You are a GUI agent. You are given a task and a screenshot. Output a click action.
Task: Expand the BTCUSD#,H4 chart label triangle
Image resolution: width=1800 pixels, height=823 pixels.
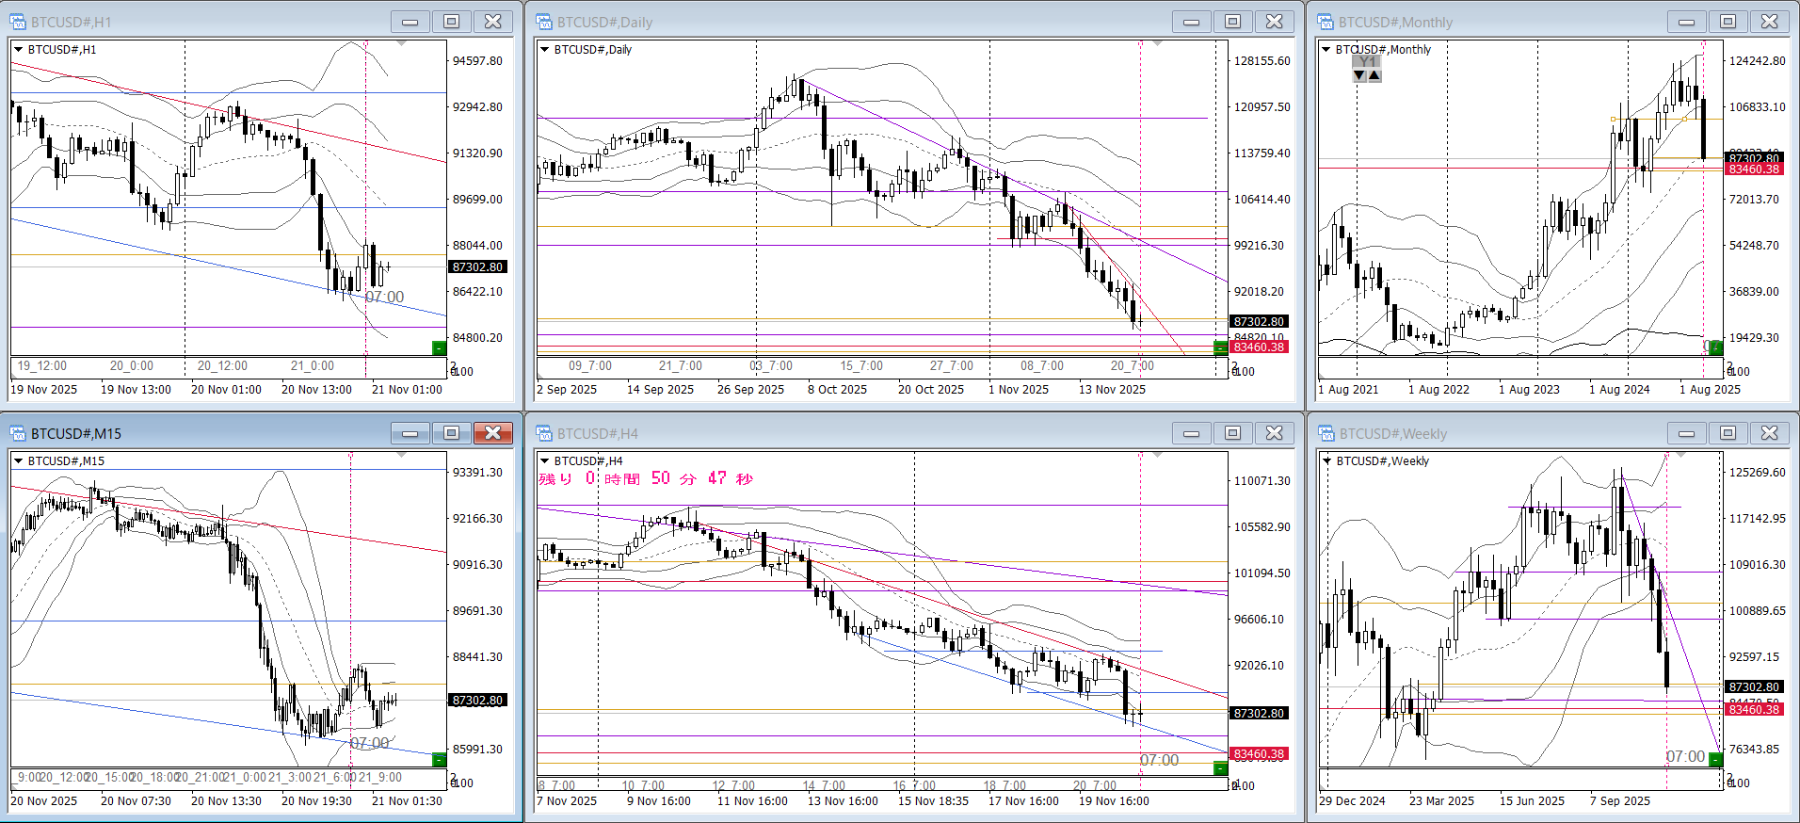pos(544,461)
